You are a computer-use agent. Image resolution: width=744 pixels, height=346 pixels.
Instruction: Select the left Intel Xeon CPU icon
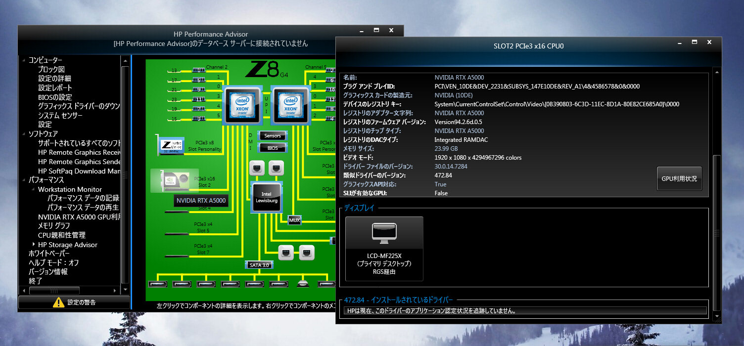[x=243, y=105]
